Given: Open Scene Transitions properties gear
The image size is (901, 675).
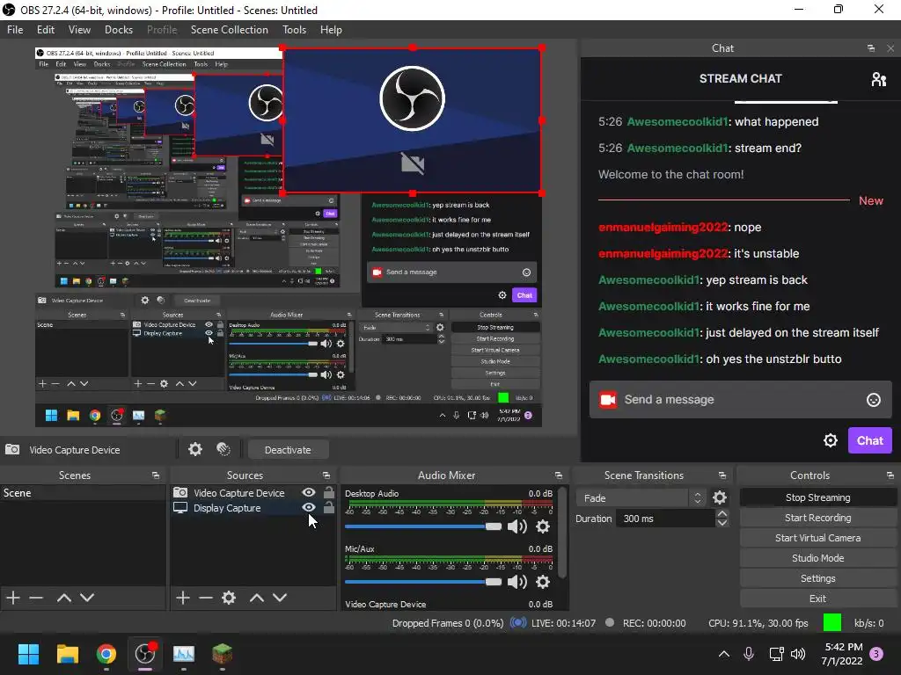Looking at the screenshot, I should click(x=720, y=497).
